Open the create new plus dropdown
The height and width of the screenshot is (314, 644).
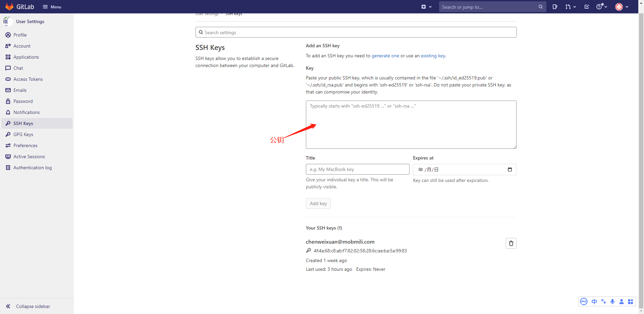pyautogui.click(x=426, y=7)
